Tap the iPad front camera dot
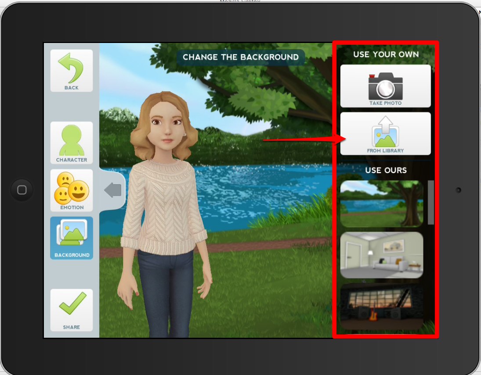The height and width of the screenshot is (375, 481). pyautogui.click(x=458, y=190)
